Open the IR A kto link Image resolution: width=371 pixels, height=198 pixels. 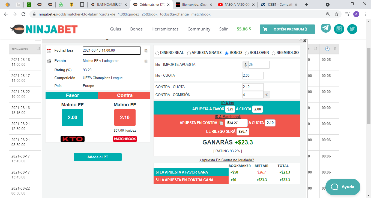click(228, 103)
